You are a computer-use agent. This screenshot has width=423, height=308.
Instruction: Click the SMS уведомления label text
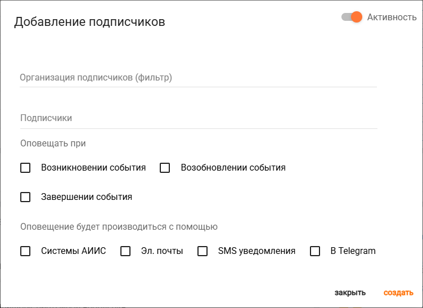[256, 251]
